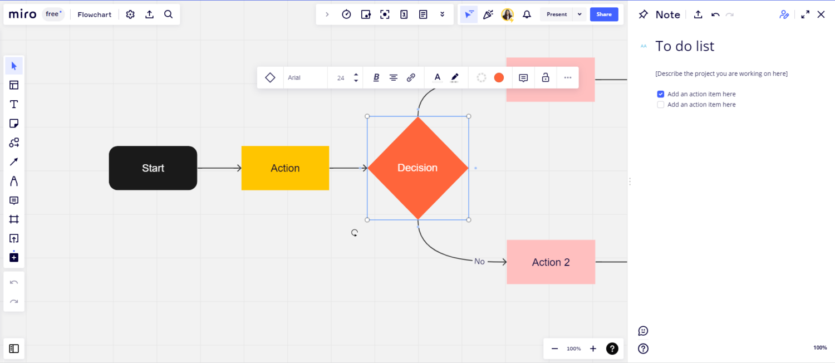835x363 pixels.
Task: Select the yellow Action shape
Action: (285, 168)
